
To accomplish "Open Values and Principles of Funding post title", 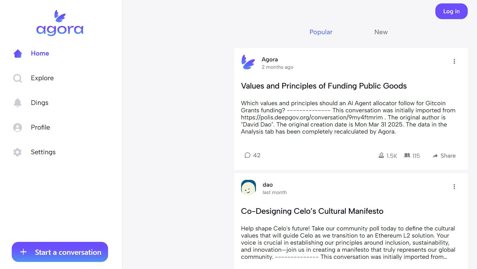I will pyautogui.click(x=324, y=86).
